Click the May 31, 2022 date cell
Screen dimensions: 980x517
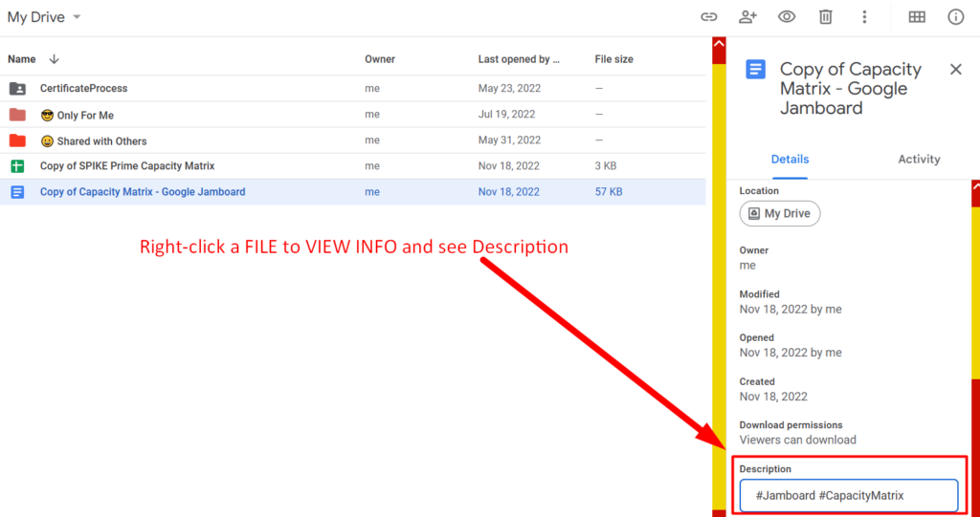pos(509,140)
